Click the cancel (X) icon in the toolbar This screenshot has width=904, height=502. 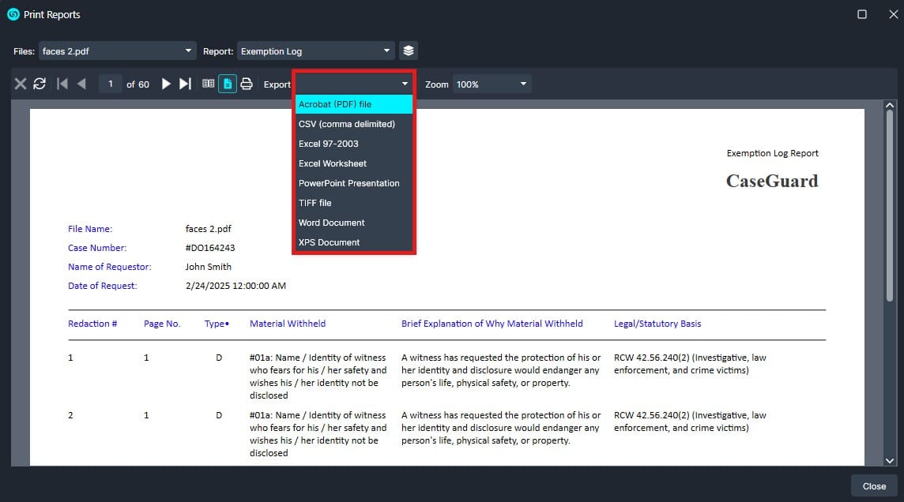(x=21, y=84)
